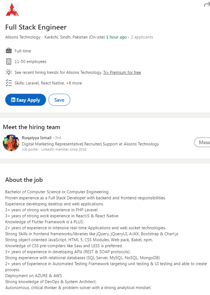Image resolution: width=210 pixels, height=295 pixels.
Task: Open Ruqaiyya Ismail's profile photo
Action: pos(11,143)
